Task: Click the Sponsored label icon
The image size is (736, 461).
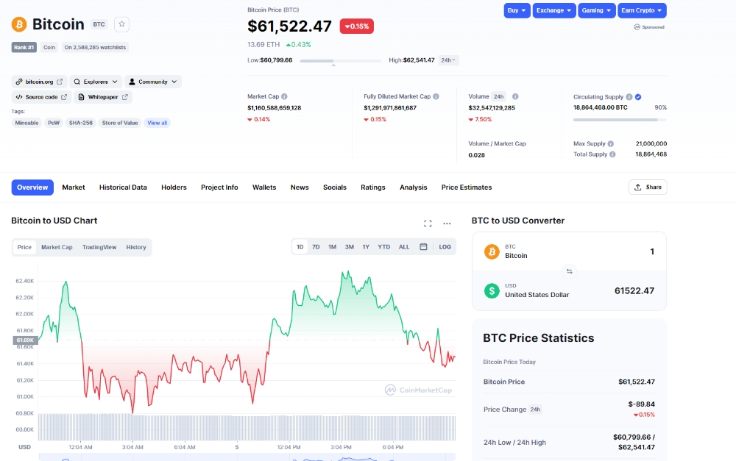Action: 637,27
